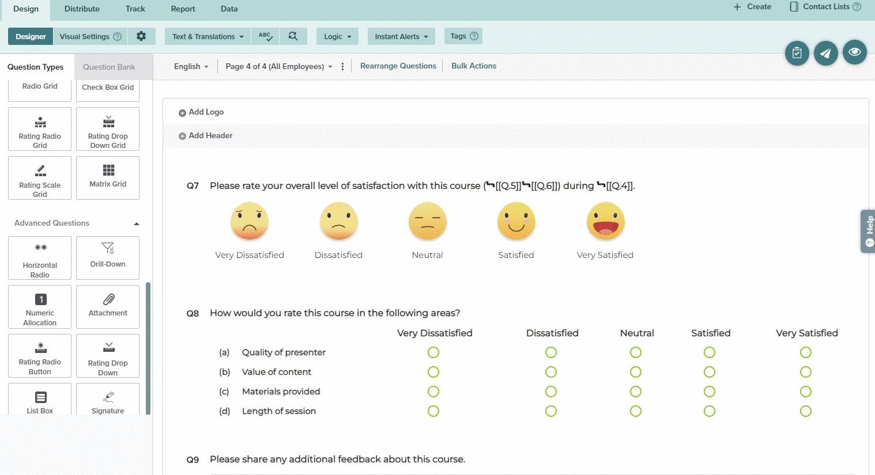Click the Designer button

coord(31,36)
